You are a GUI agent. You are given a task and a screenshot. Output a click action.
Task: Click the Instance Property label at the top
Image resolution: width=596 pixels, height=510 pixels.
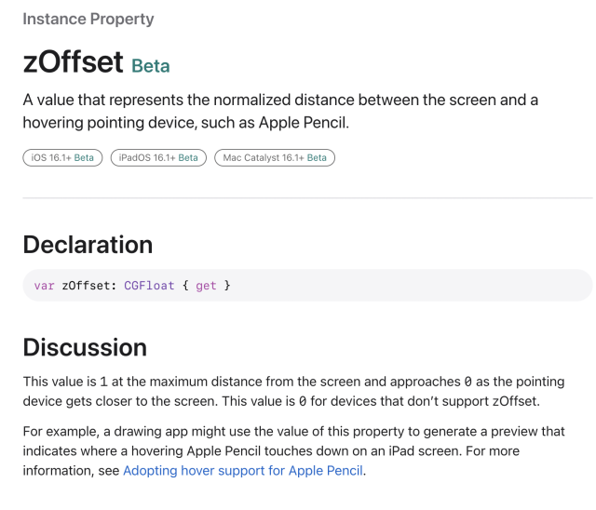pyautogui.click(x=88, y=19)
